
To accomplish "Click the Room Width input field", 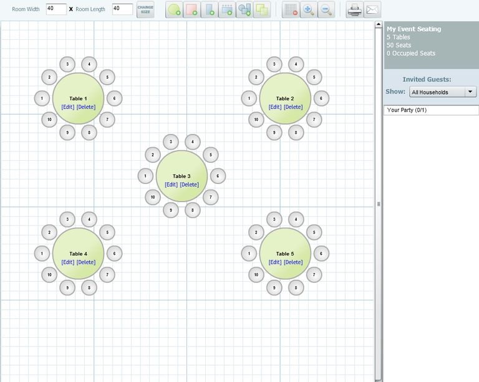I will (x=56, y=9).
